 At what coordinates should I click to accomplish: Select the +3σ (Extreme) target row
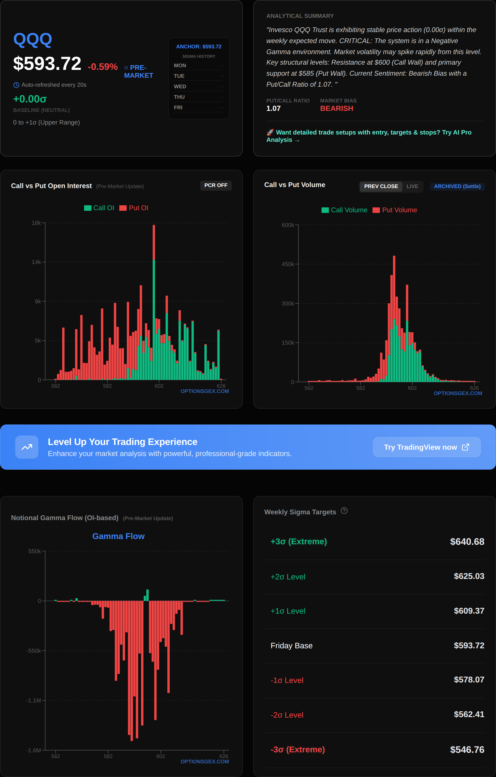coord(374,542)
